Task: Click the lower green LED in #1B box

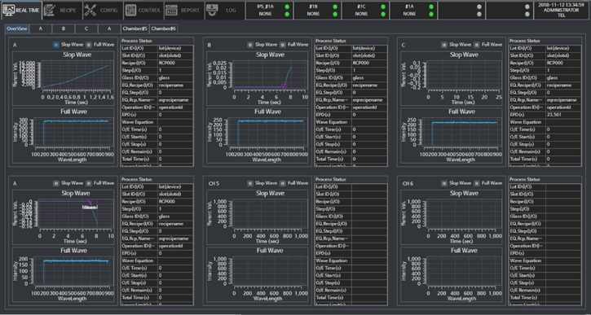Action: click(x=335, y=14)
